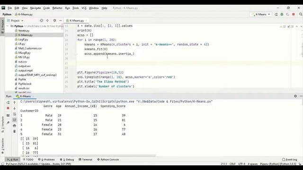Screen dimensions: 303x170
Task: Open the Python Console tool window
Action: tap(108, 160)
